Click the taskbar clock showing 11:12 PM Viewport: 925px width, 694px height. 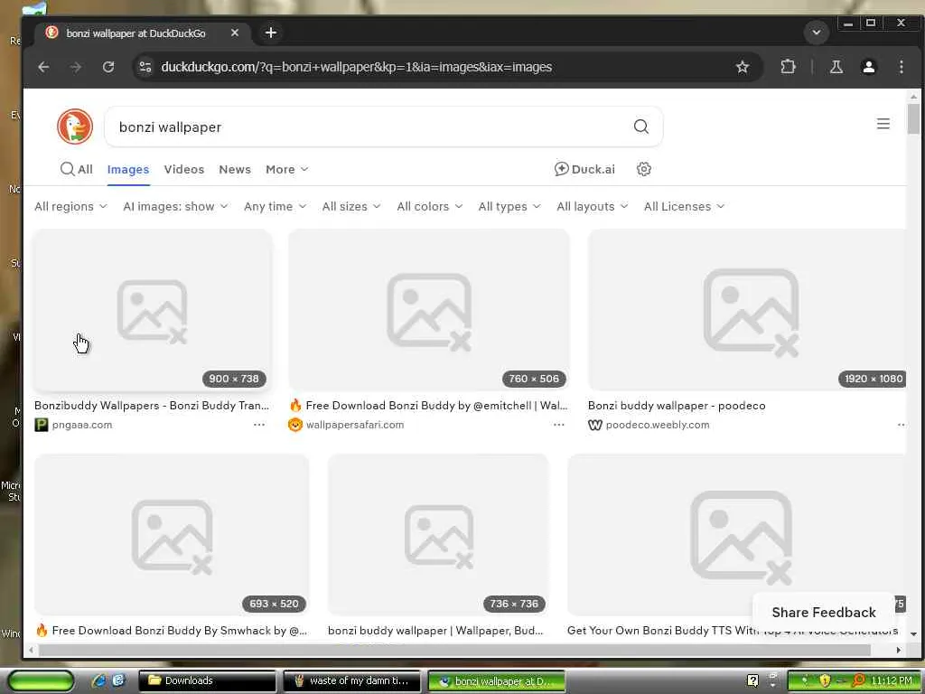(892, 681)
